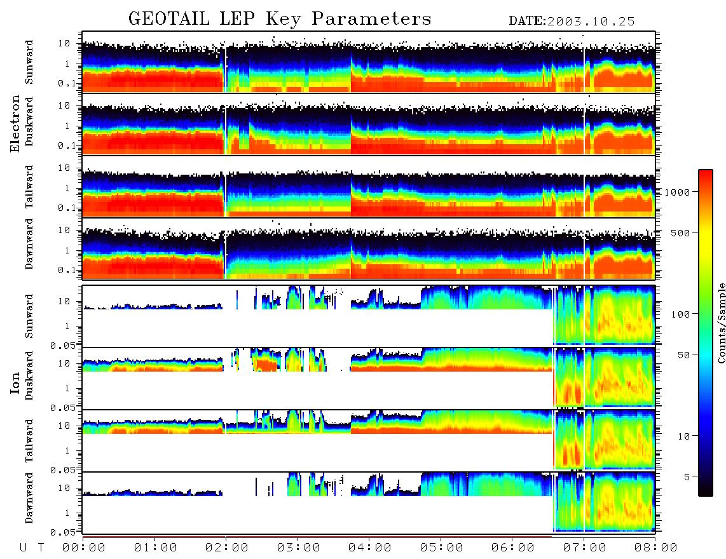Viewport: 726px width, 559px height.
Task: Select the Ion Dawnward panel label
Action: [29, 498]
